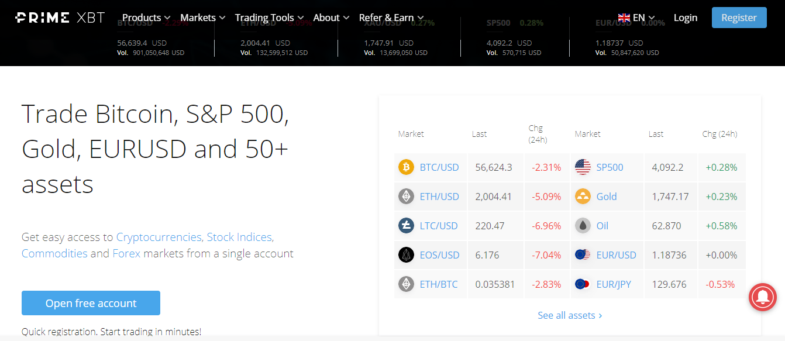Screen dimensions: 785x341
Task: Click the Register button
Action: coord(739,18)
